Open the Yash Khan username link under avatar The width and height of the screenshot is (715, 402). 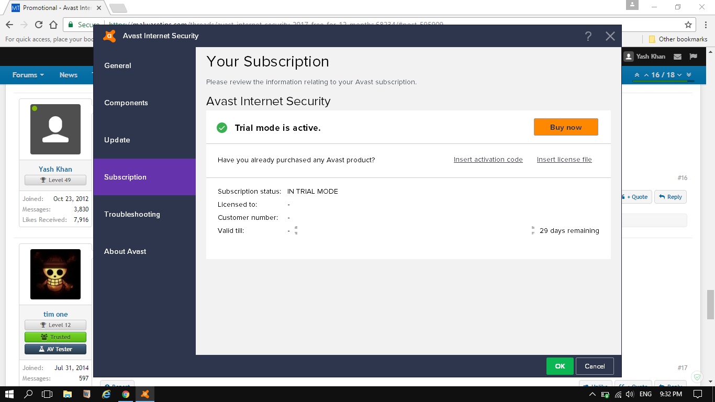pyautogui.click(x=55, y=169)
